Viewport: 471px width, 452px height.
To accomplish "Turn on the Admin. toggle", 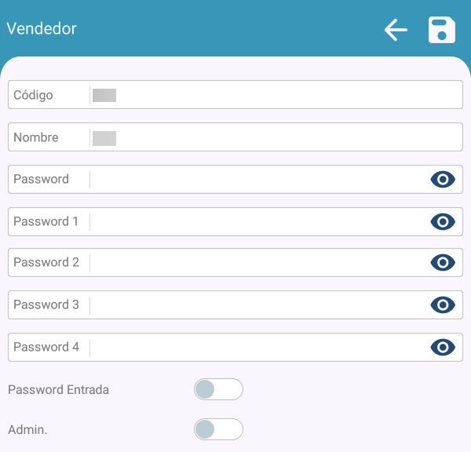I will coord(218,429).
